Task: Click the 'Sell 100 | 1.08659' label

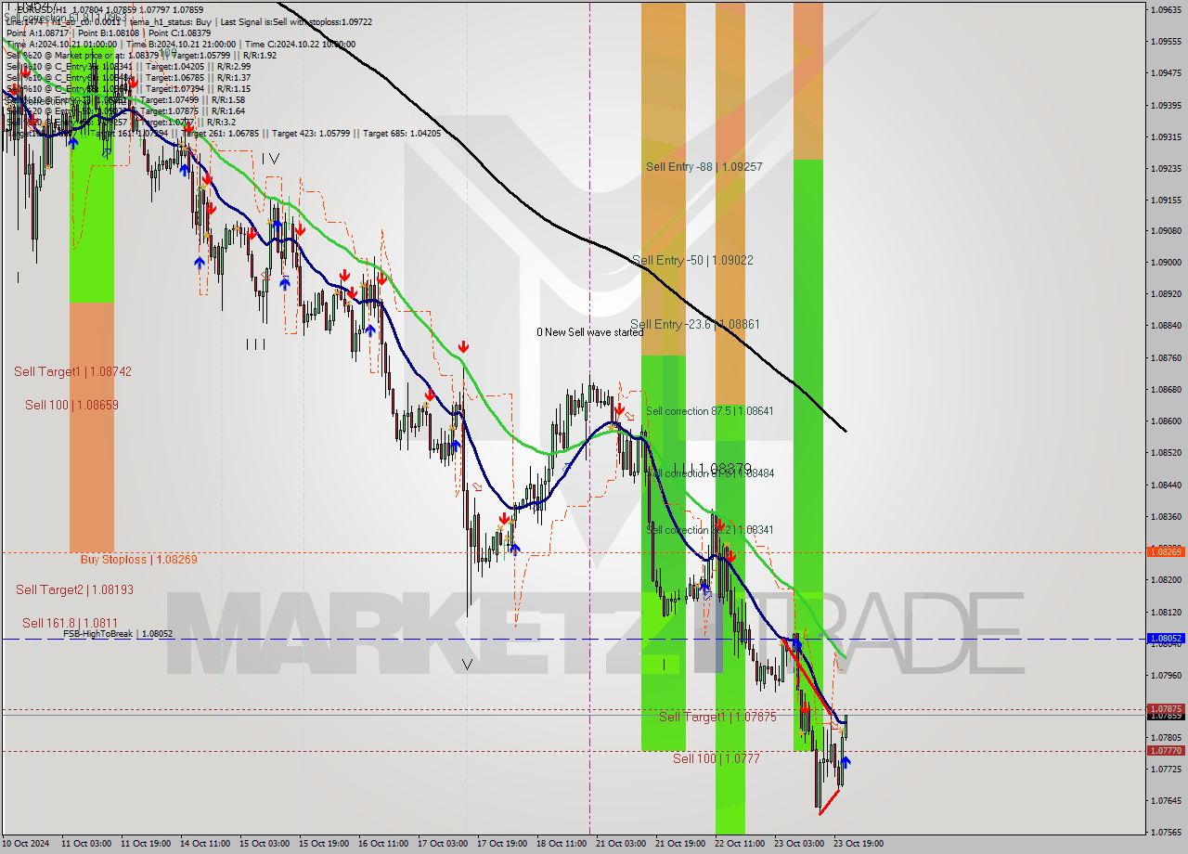Action: [x=71, y=406]
